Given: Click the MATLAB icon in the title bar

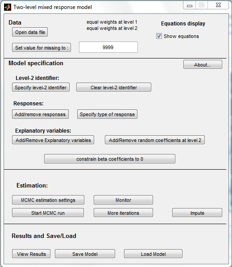Looking at the screenshot, I should (x=8, y=7).
